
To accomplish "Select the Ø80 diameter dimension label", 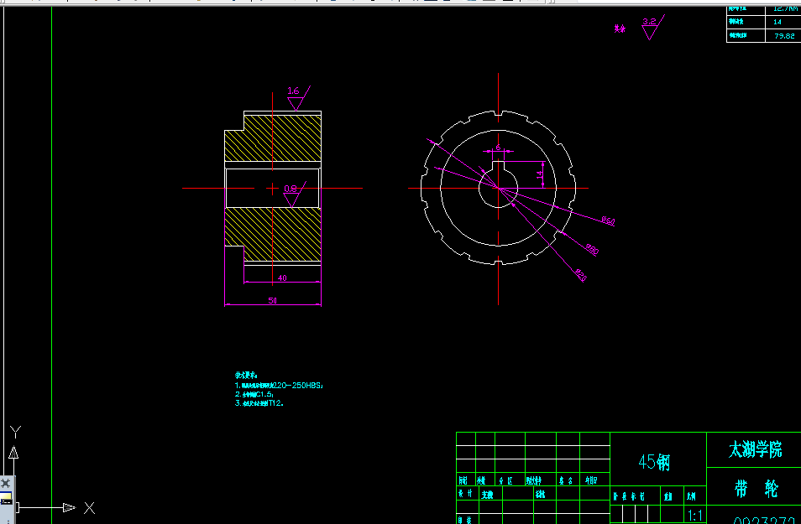I will tap(592, 249).
